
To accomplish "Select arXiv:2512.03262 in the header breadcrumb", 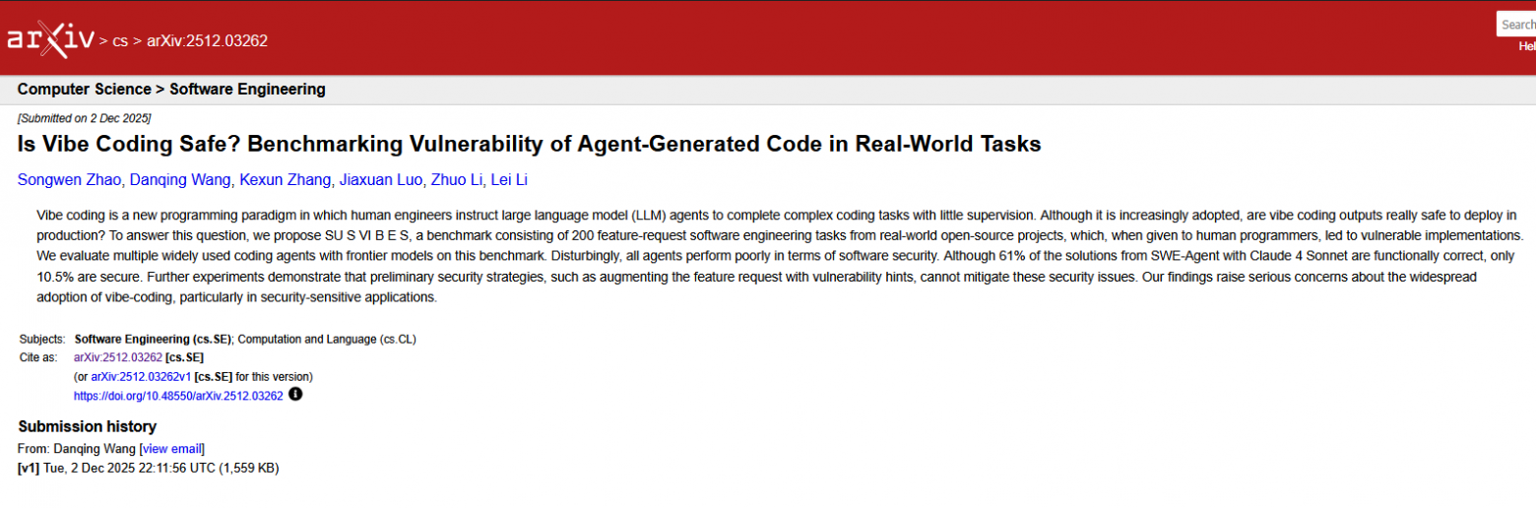I will tap(207, 40).
